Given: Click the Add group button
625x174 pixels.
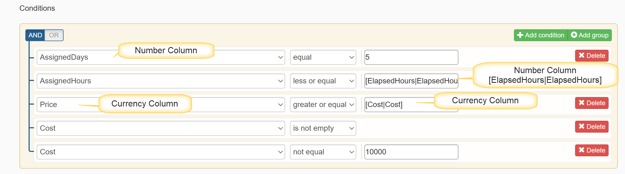Looking at the screenshot, I should point(590,35).
